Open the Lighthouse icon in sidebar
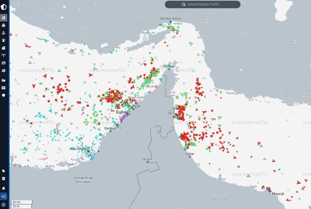311x209 pixels. pos(4,40)
